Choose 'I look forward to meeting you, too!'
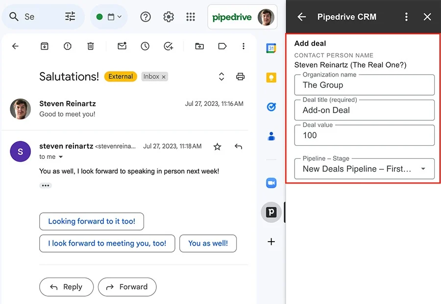 107,244
